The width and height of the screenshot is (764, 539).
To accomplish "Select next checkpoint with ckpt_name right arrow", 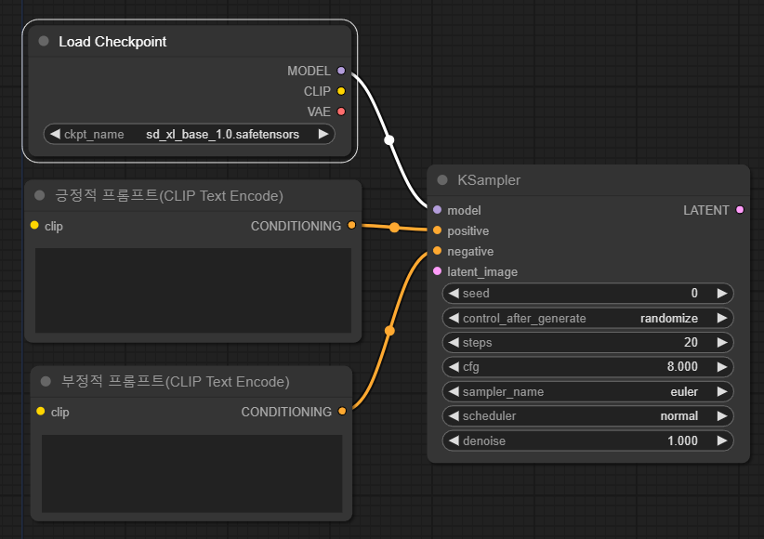I will click(323, 134).
